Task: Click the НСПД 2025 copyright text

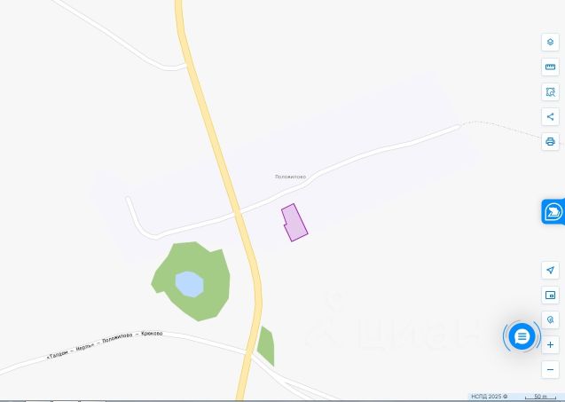Action: point(489,396)
